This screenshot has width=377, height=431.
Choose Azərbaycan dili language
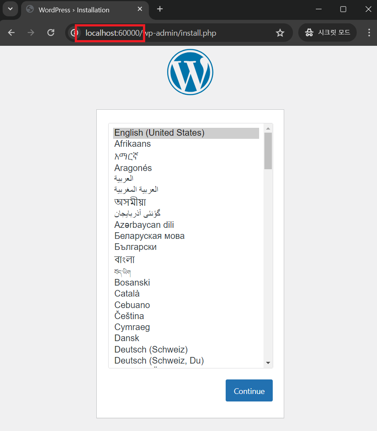(x=186, y=225)
